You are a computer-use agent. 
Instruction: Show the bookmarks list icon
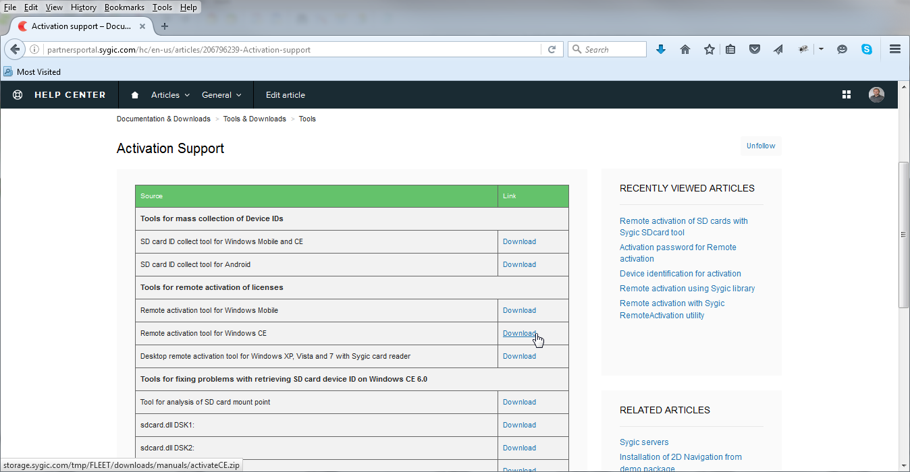[x=730, y=49]
